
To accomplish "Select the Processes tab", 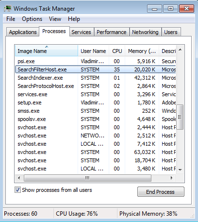I will pos(54,31).
